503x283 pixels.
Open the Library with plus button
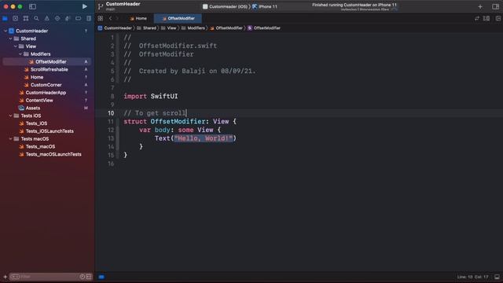[480, 7]
